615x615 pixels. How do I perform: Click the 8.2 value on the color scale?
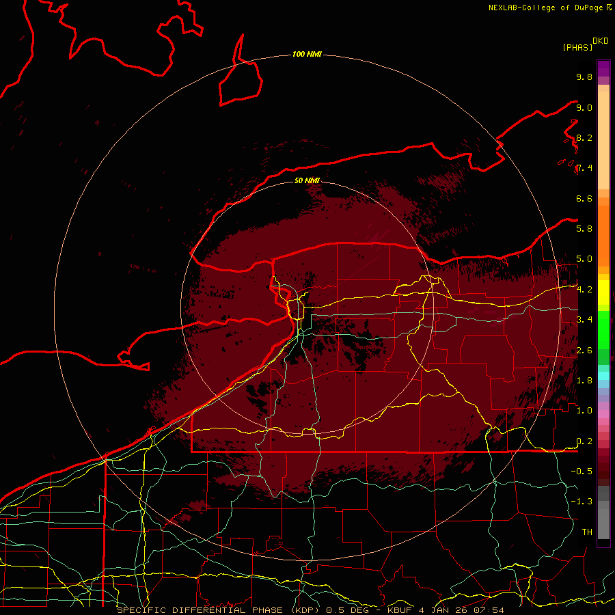click(x=584, y=137)
